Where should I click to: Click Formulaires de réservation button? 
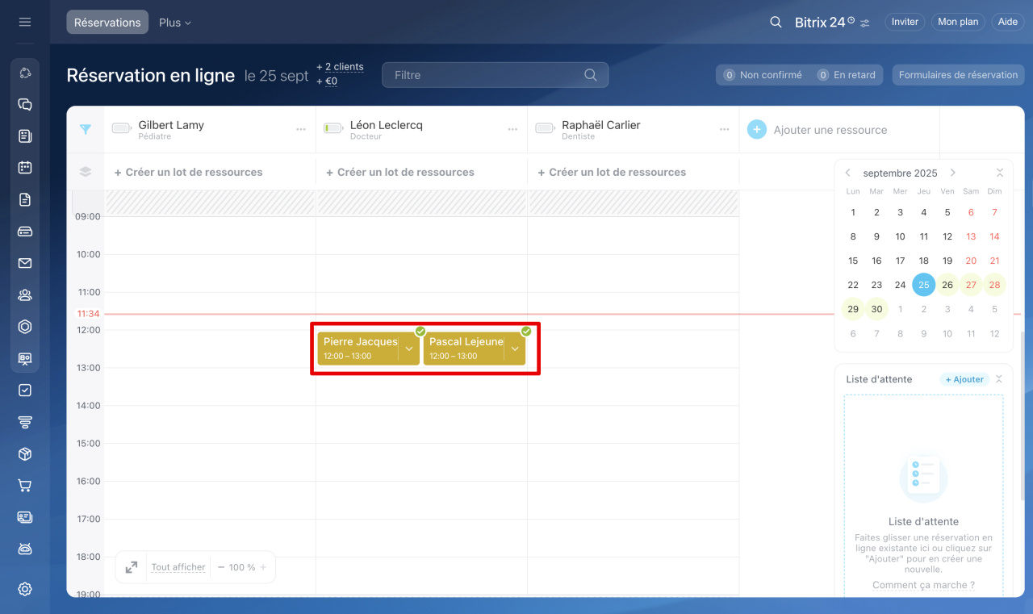958,75
